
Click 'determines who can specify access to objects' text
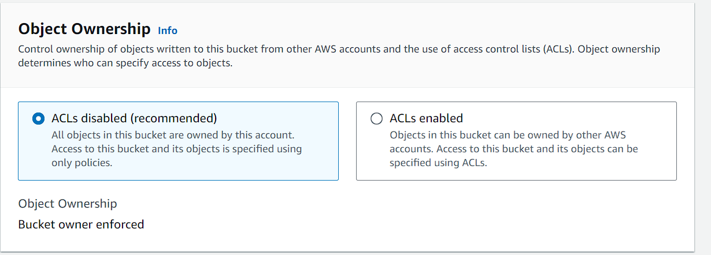[125, 63]
